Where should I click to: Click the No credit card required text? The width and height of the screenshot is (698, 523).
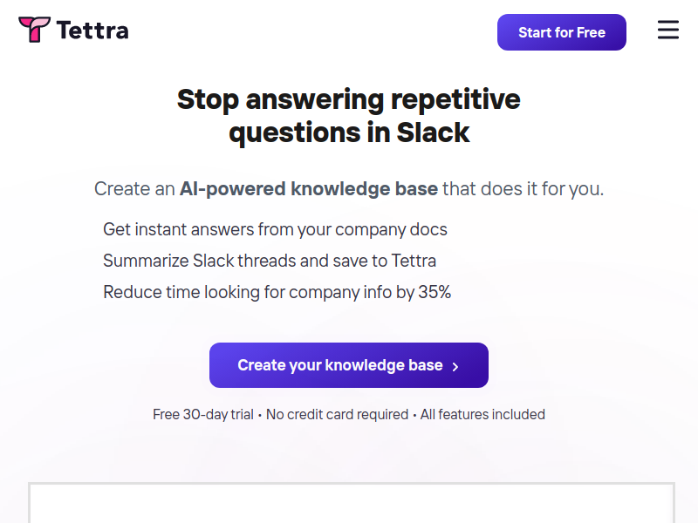click(x=337, y=415)
